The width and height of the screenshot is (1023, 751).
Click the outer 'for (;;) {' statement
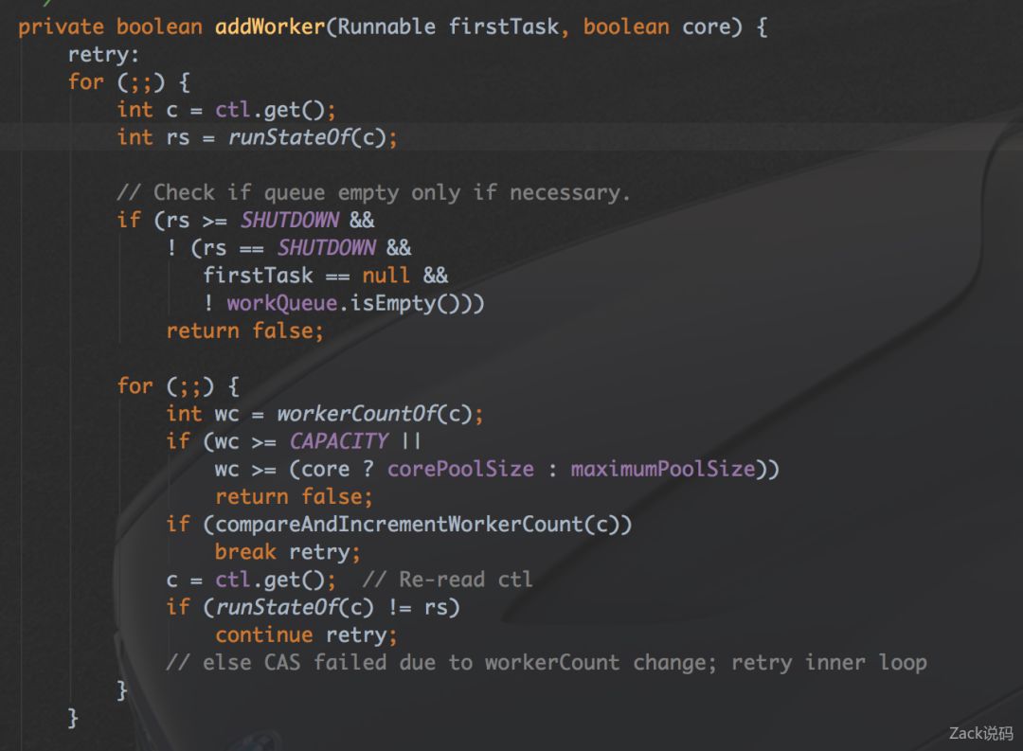pos(129,82)
